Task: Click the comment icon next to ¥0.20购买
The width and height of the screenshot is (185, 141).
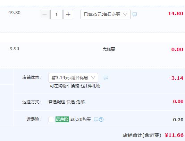Action: coord(96,120)
